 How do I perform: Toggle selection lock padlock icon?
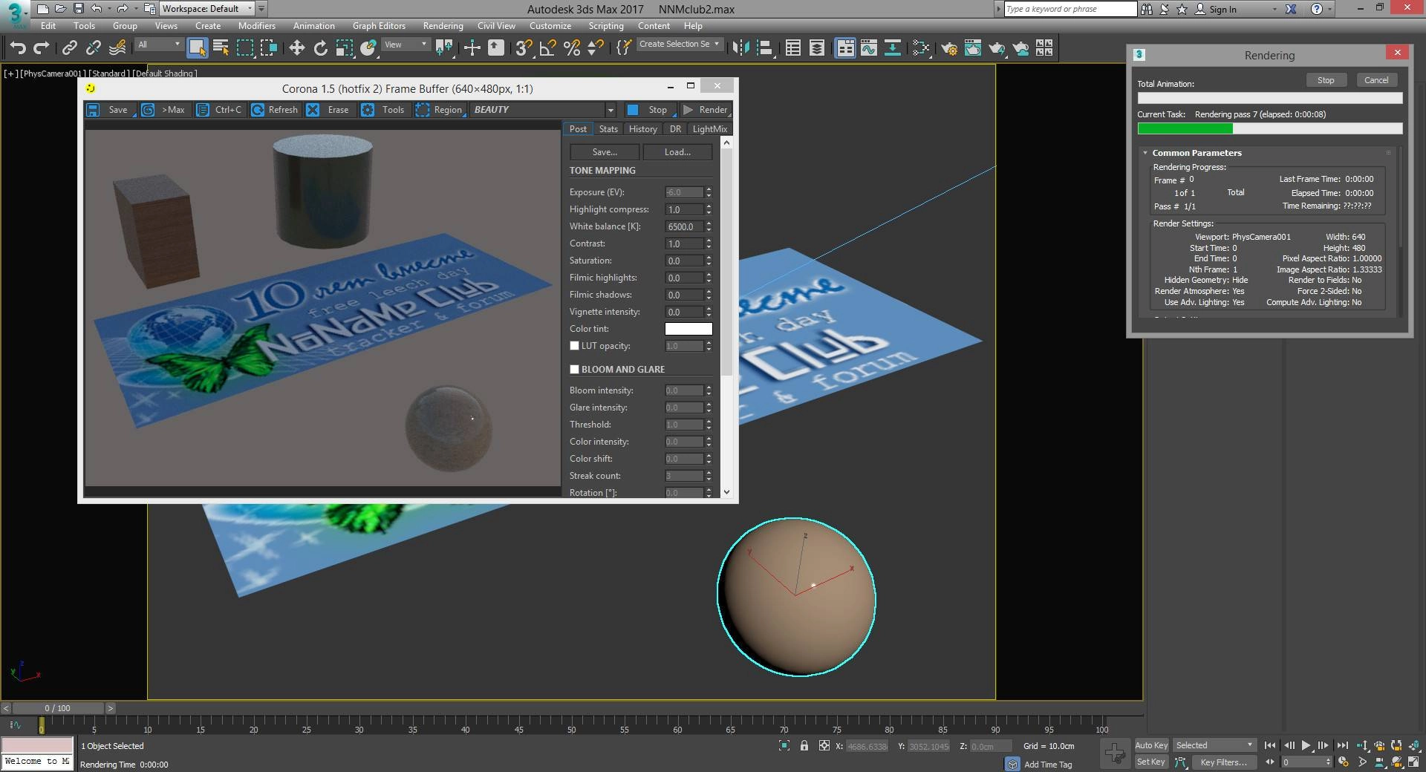pyautogui.click(x=804, y=746)
